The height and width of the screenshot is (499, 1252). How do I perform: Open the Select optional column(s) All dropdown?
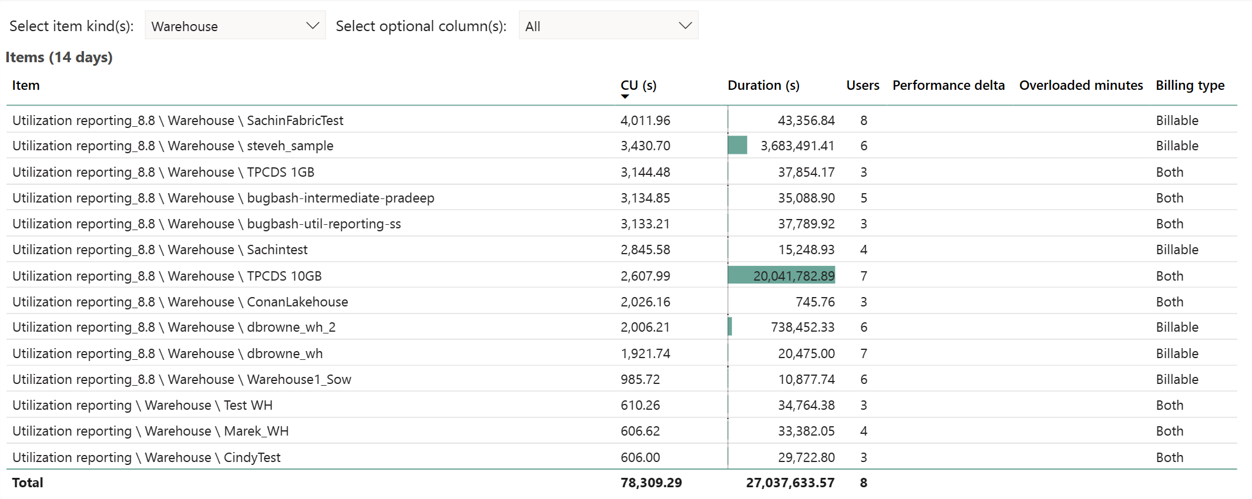[609, 26]
